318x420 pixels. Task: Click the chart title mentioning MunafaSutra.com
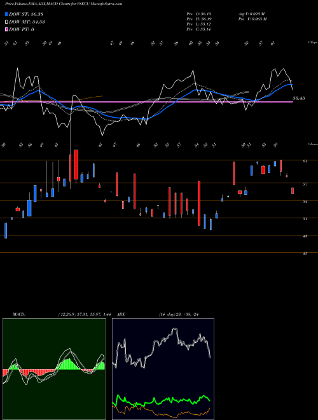pyautogui.click(x=64, y=4)
